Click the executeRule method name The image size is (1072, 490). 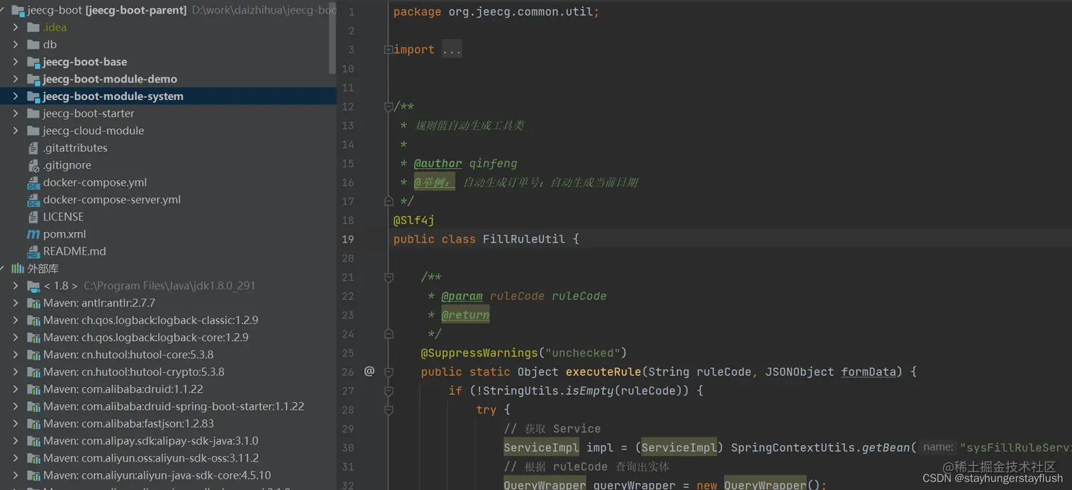[x=603, y=372]
